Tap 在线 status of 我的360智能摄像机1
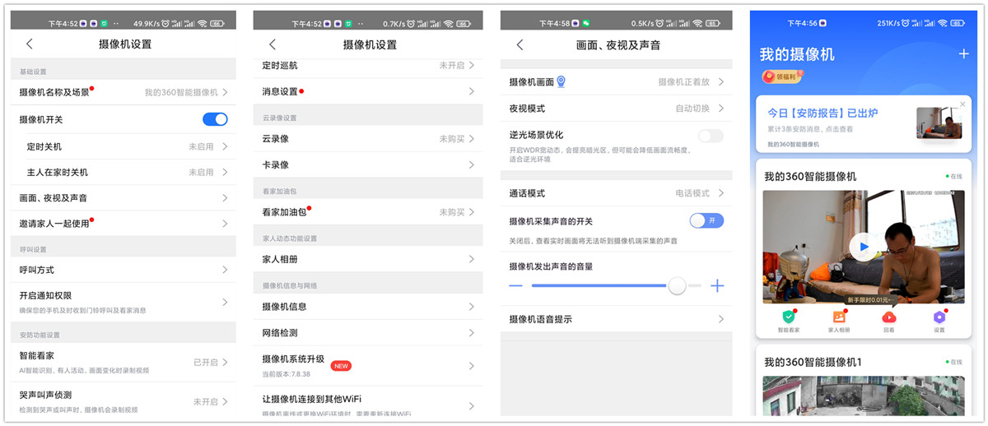 (953, 362)
